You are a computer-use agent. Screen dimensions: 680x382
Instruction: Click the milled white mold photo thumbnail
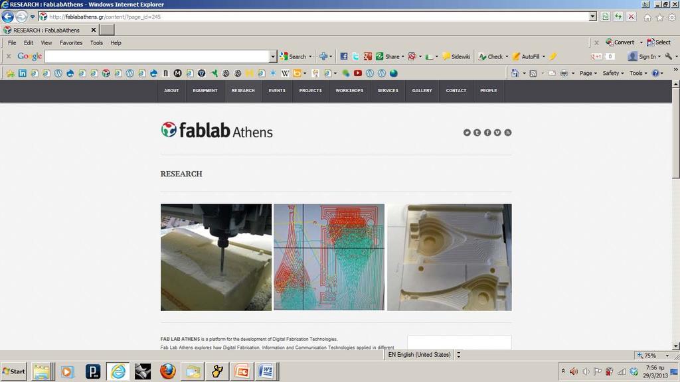(450, 257)
